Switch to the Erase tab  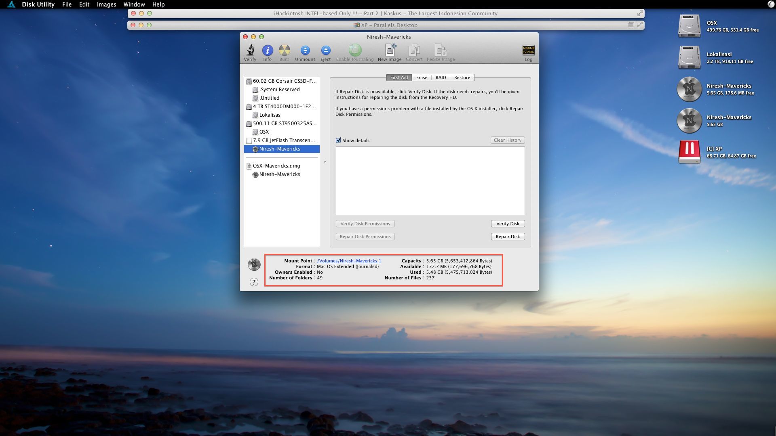(x=422, y=78)
